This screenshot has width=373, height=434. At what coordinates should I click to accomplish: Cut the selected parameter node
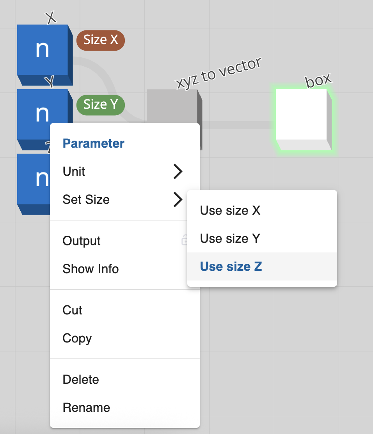click(73, 310)
